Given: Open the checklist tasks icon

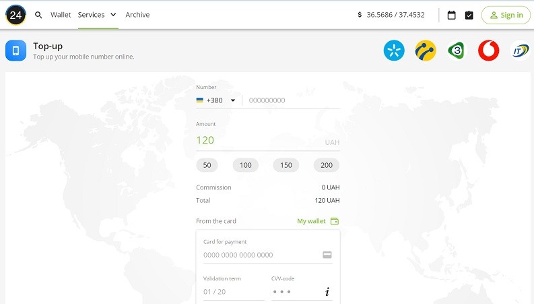Looking at the screenshot, I should click(469, 15).
